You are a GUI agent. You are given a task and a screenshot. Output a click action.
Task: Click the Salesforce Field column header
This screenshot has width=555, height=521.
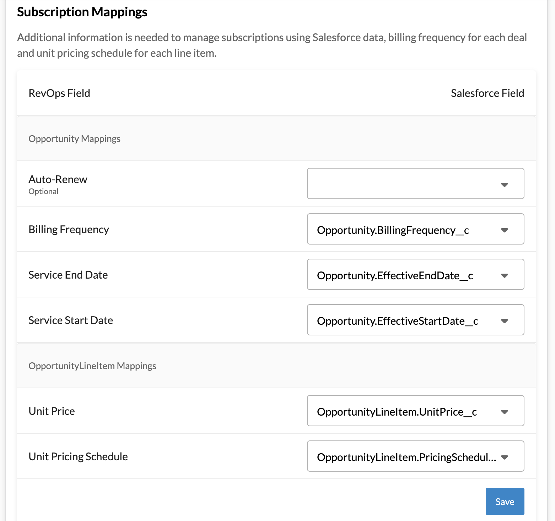point(487,93)
